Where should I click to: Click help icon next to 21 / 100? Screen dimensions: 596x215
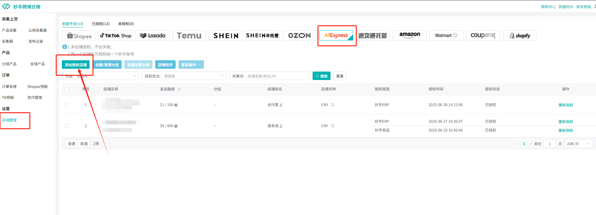pyautogui.click(x=176, y=105)
